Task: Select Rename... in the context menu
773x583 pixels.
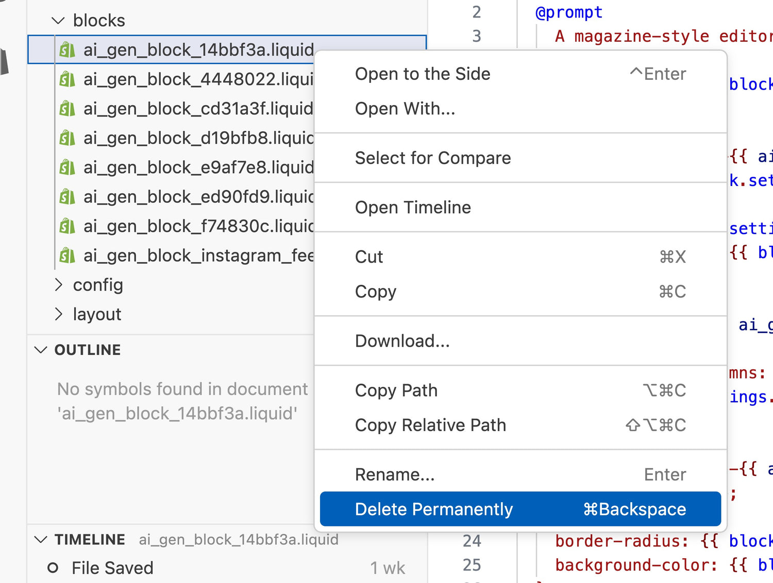Action: tap(395, 474)
